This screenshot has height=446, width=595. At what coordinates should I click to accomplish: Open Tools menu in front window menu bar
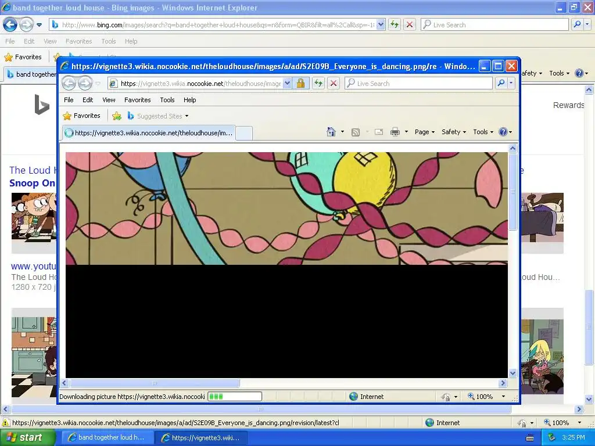167,100
